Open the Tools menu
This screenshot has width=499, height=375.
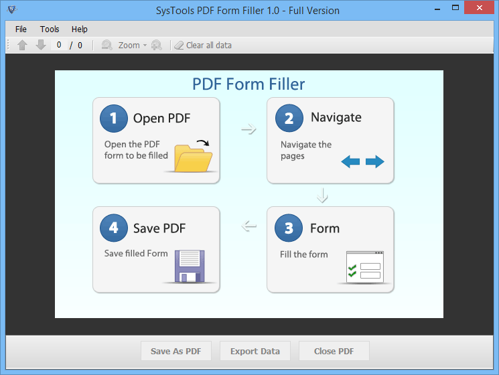pyautogui.click(x=50, y=29)
